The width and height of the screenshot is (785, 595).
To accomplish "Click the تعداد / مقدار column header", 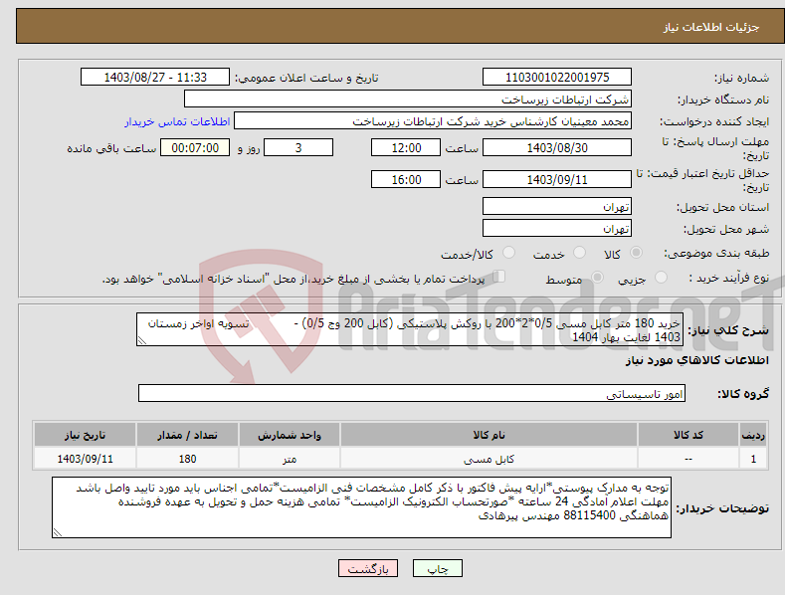I will point(187,435).
